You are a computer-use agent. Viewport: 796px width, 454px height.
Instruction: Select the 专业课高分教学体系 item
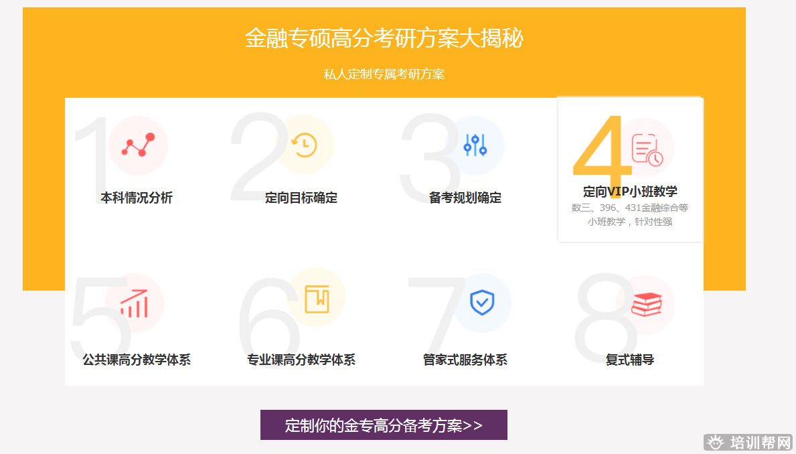[x=301, y=360]
